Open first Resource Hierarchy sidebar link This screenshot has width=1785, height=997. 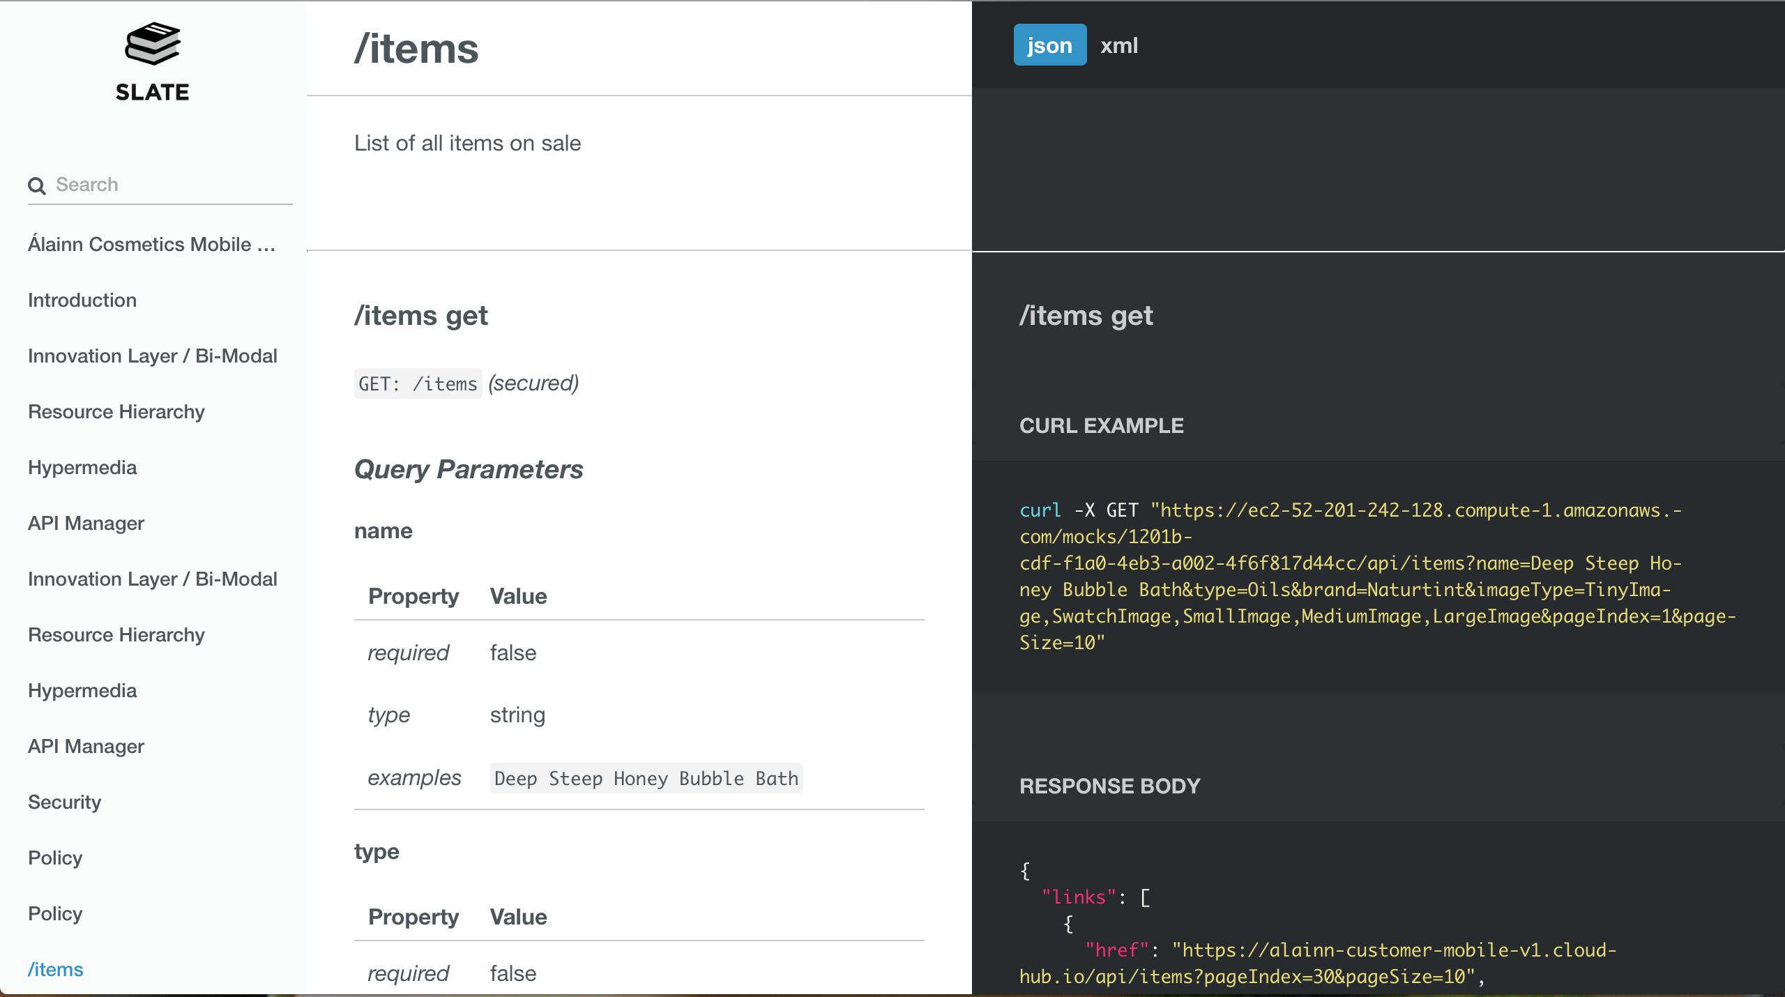click(x=116, y=411)
